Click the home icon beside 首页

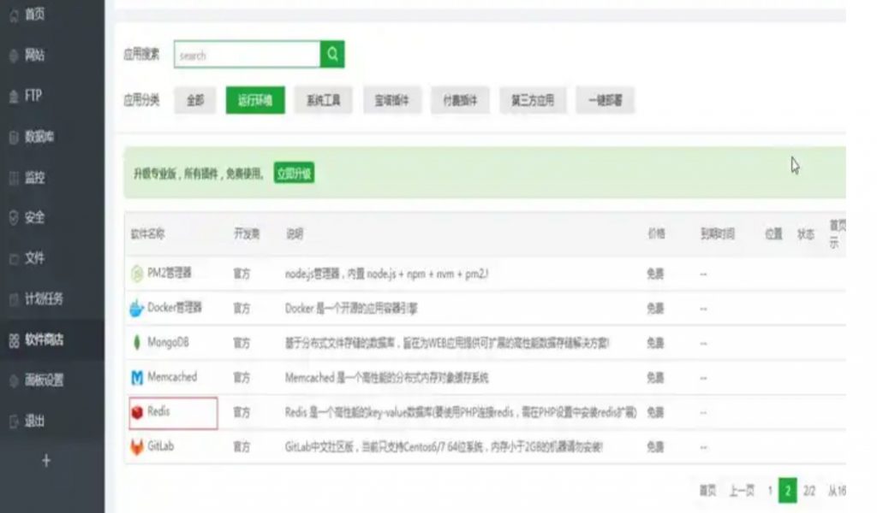click(14, 15)
